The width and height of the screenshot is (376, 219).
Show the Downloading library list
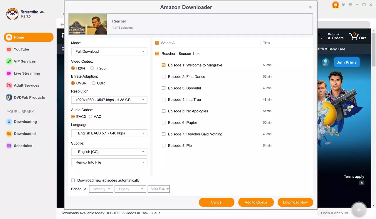click(25, 122)
